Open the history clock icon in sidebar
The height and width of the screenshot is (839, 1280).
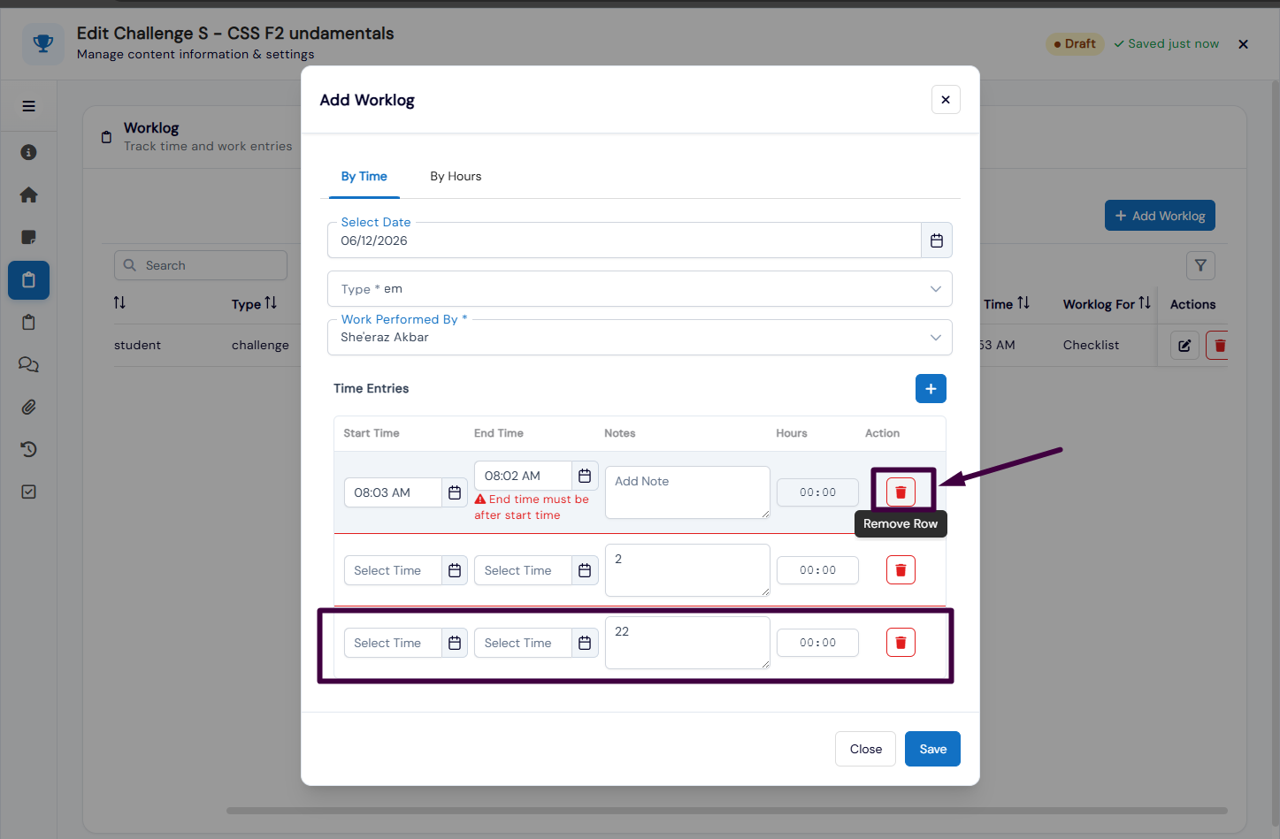(x=28, y=449)
